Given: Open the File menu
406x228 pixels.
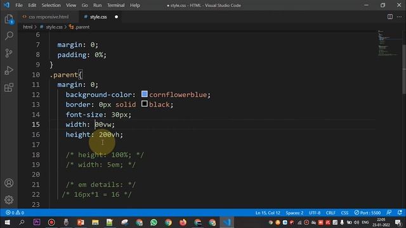Looking at the screenshot, I should pos(19,5).
